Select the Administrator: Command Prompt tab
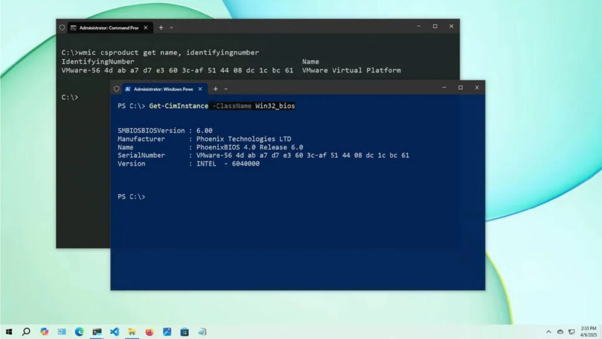602x339 pixels. (105, 27)
